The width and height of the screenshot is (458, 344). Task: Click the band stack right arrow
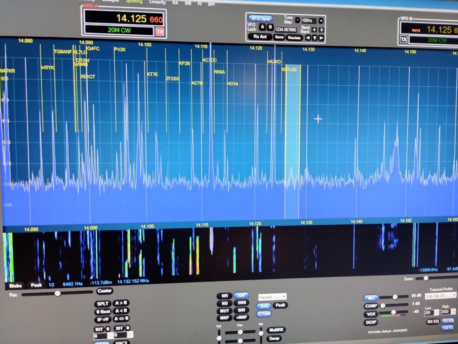321,38
